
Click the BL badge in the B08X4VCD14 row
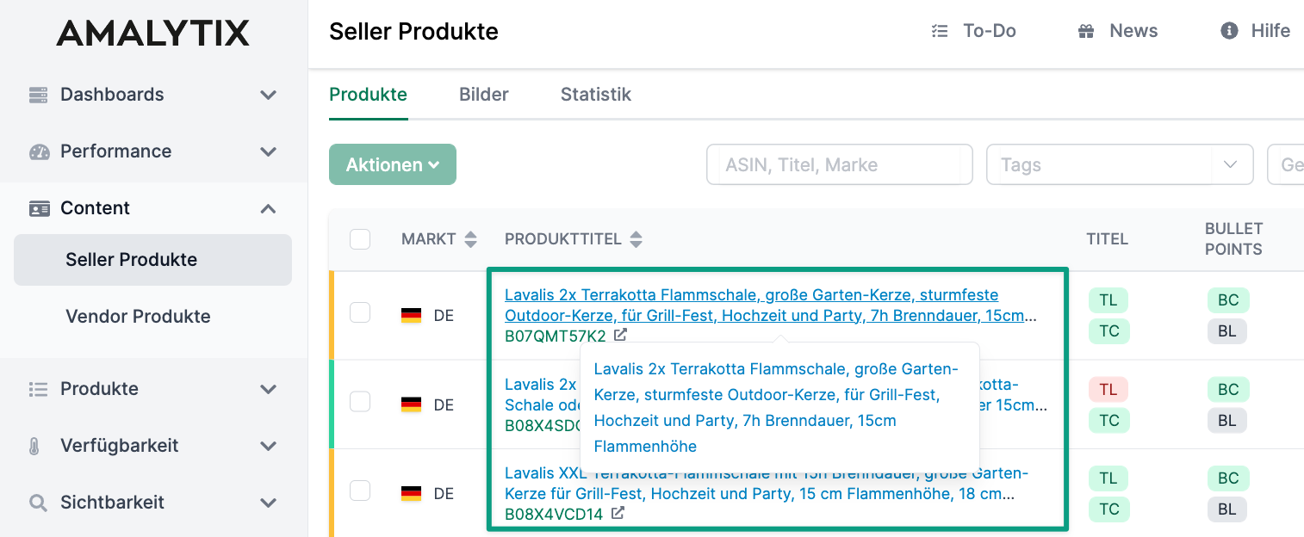click(x=1227, y=509)
